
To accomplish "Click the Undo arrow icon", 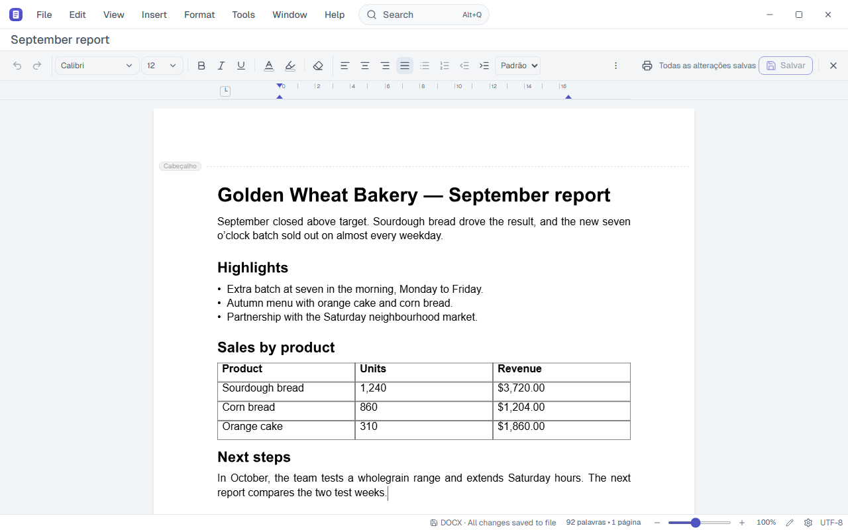I will tap(17, 66).
